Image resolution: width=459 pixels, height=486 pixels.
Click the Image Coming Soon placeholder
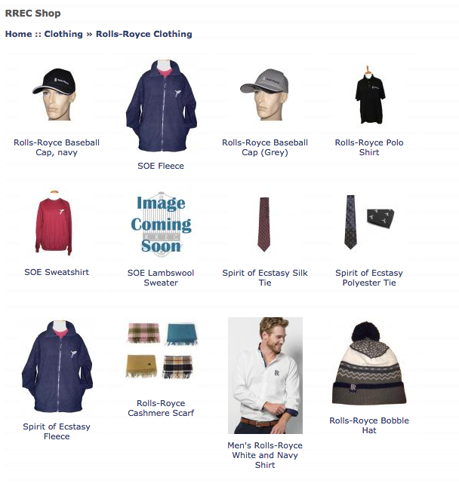161,224
